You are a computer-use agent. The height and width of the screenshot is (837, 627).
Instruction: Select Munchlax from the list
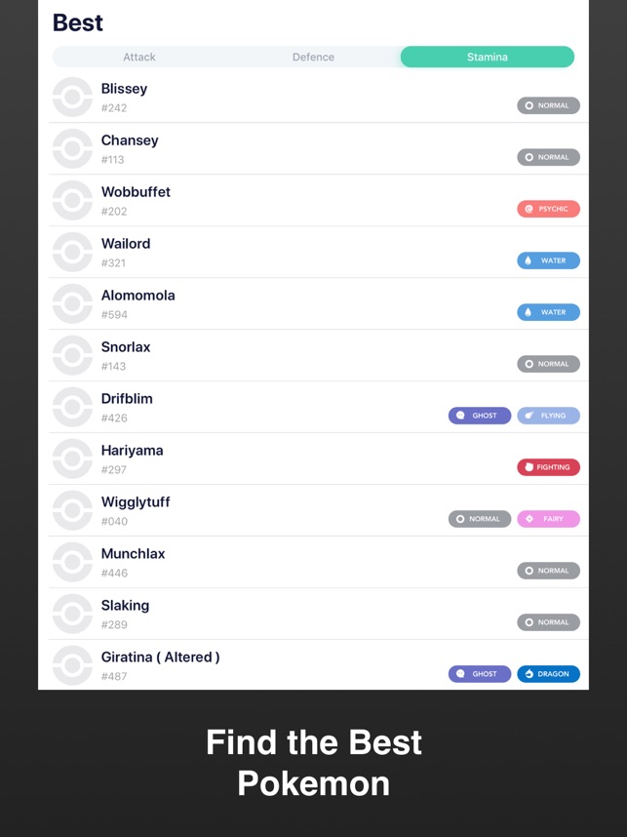click(x=319, y=562)
